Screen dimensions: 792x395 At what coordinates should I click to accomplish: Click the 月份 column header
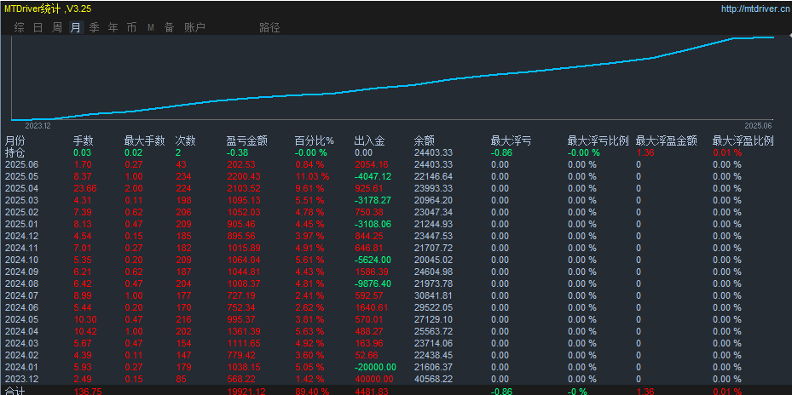(14, 140)
